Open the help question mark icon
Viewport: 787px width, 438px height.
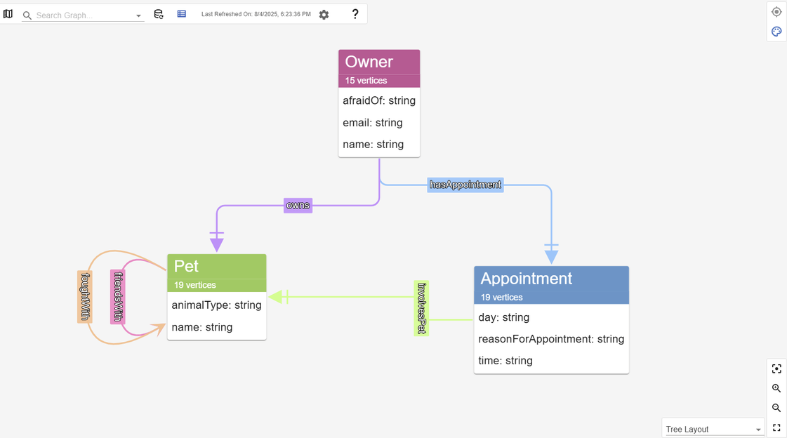355,14
